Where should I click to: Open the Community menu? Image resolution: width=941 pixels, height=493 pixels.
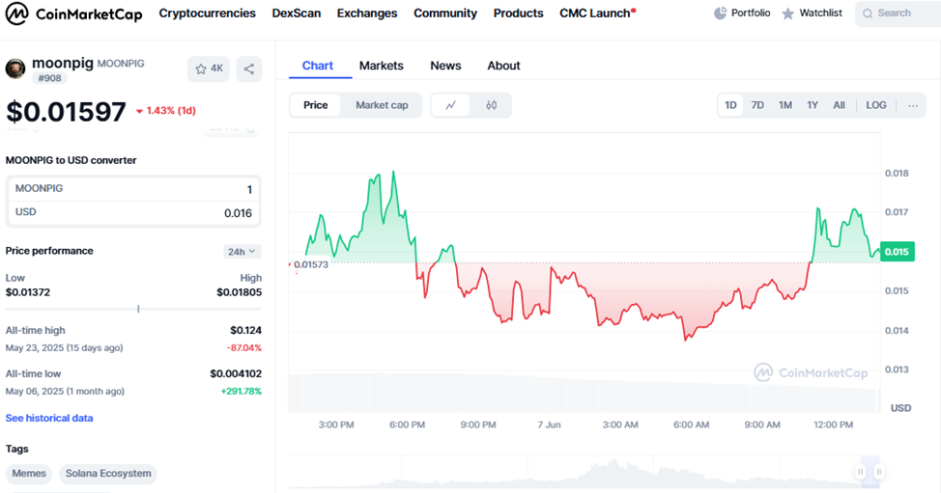tap(445, 14)
